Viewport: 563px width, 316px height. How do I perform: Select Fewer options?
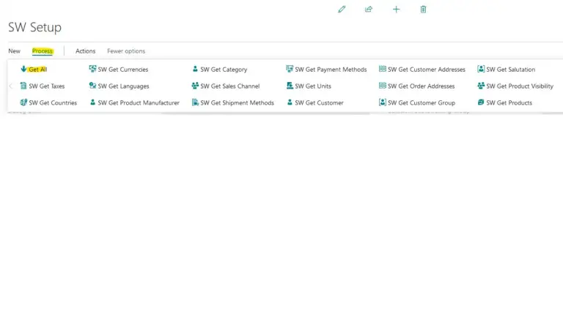pyautogui.click(x=126, y=51)
